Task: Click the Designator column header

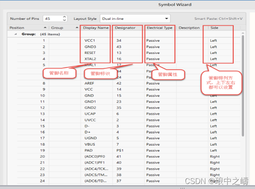Action: pos(125,28)
